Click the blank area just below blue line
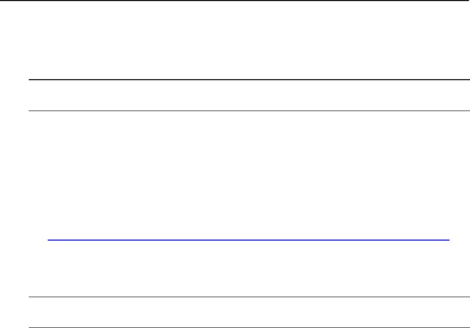Image resolution: width=470 pixels, height=328 pixels. [x=249, y=268]
